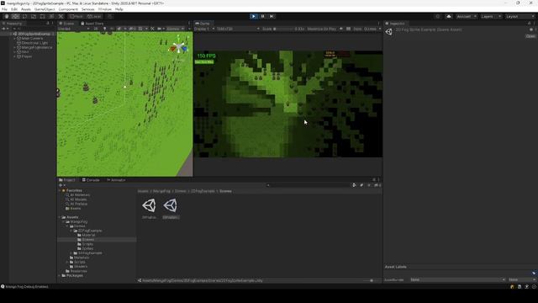Open the GameObject menu
This screenshot has height=303, width=538.
(45, 9)
